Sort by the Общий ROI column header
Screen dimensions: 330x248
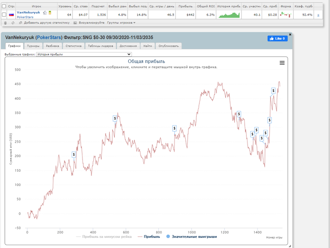(x=206, y=6)
